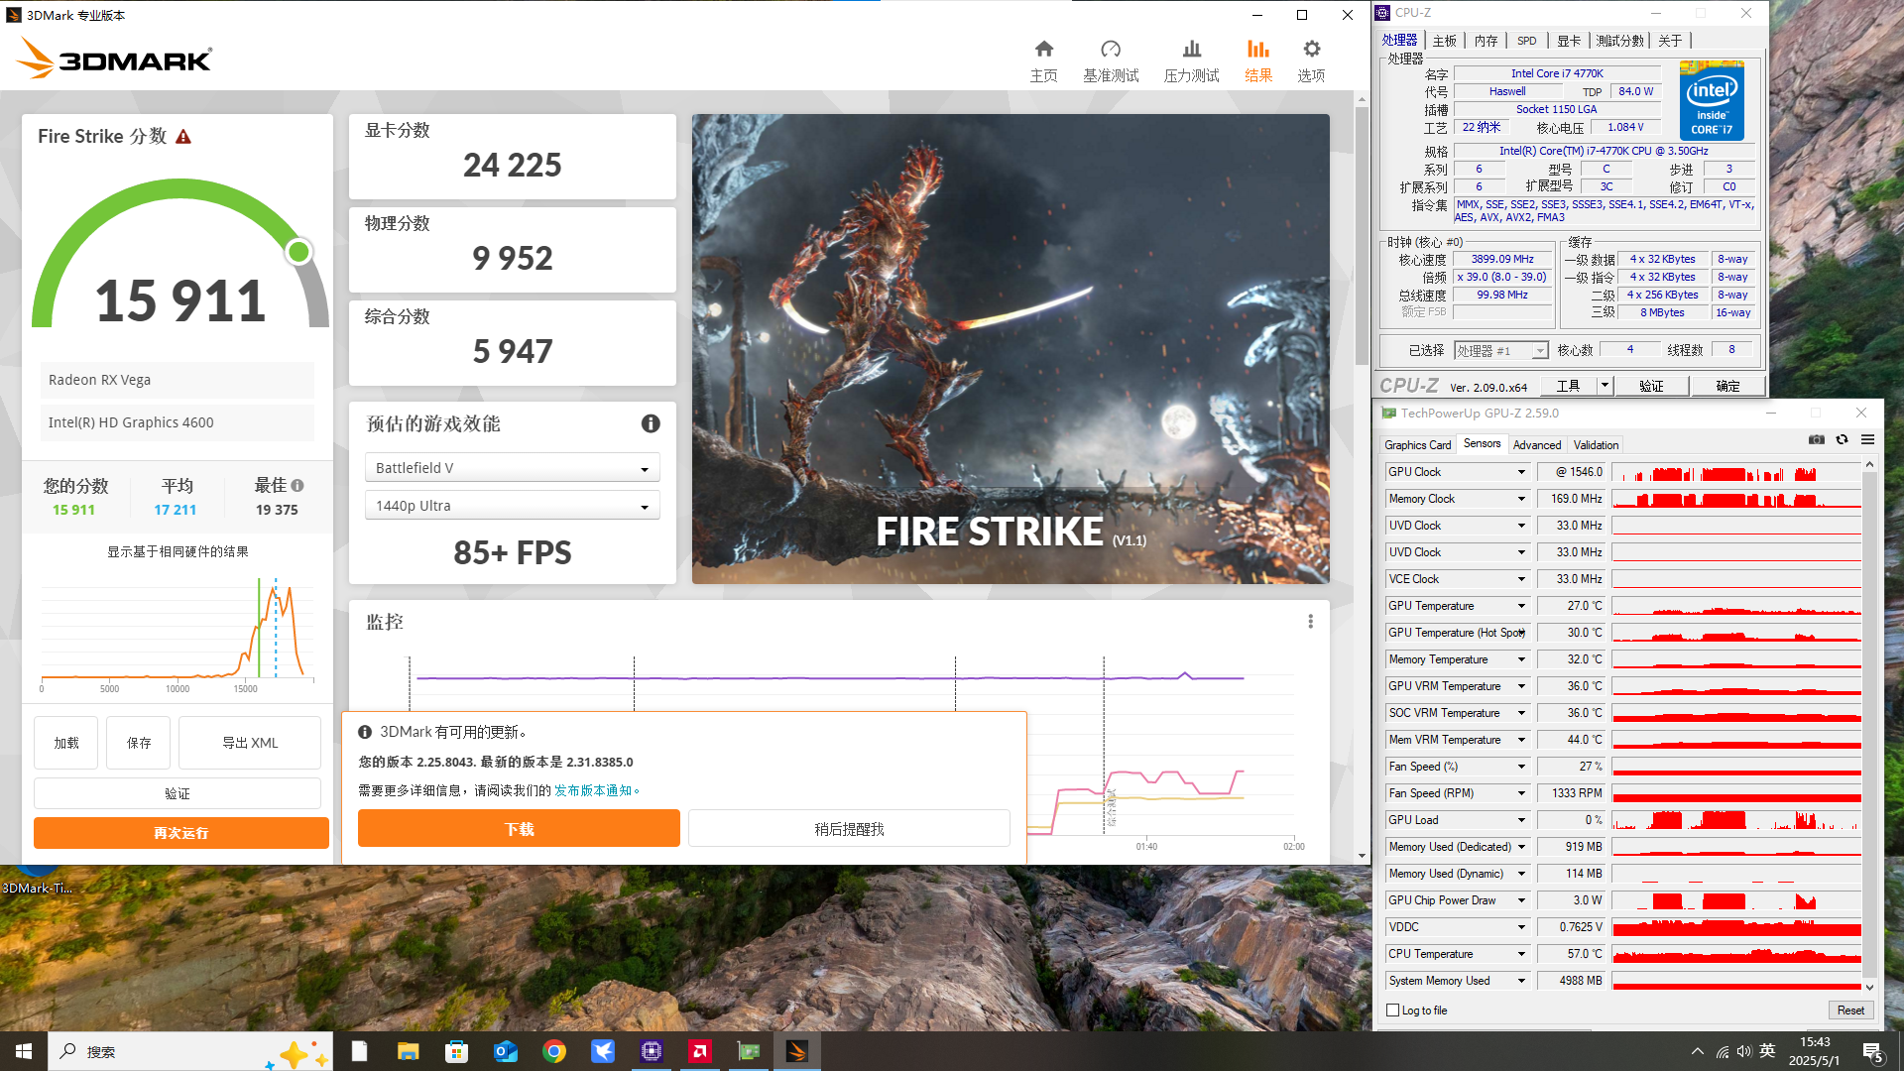The image size is (1904, 1071).
Task: Click 加载 load button
Action: (x=66, y=743)
